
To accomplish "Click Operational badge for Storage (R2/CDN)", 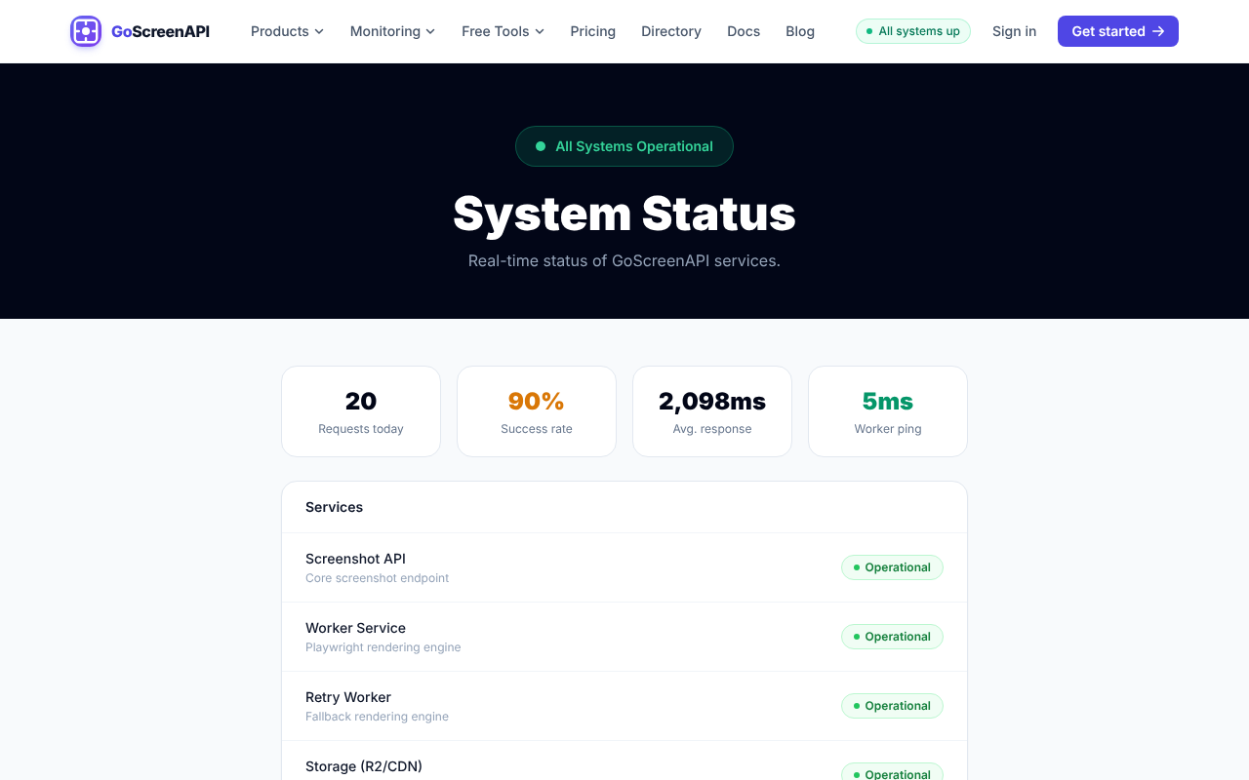I will coord(892,773).
